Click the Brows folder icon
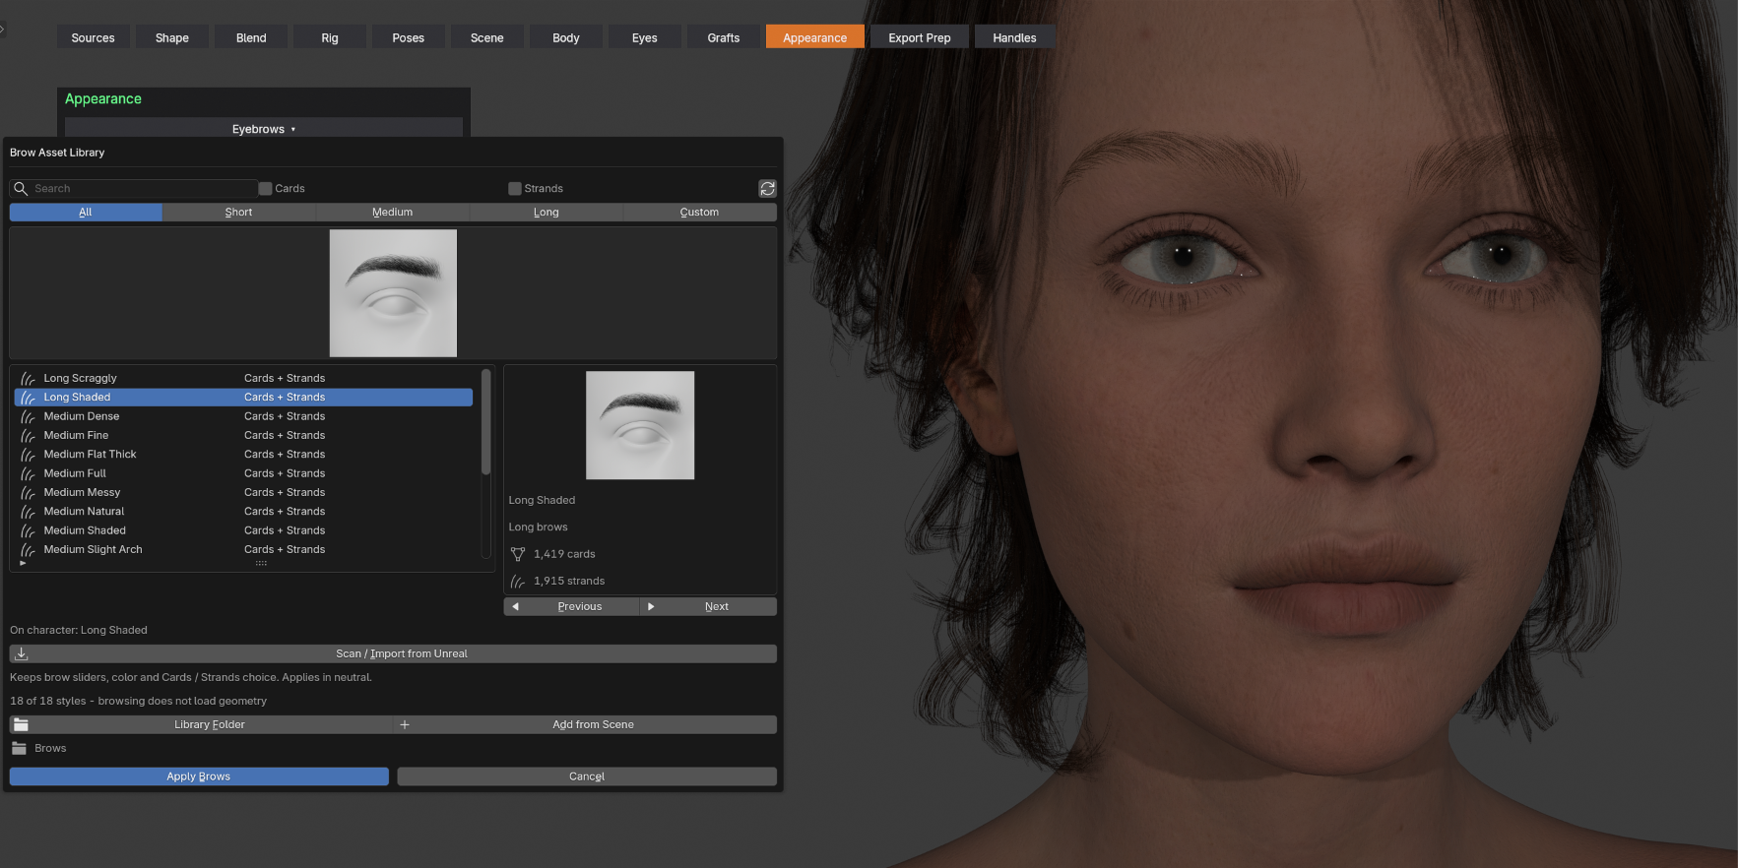Screen dimensions: 1738x868 [20, 748]
